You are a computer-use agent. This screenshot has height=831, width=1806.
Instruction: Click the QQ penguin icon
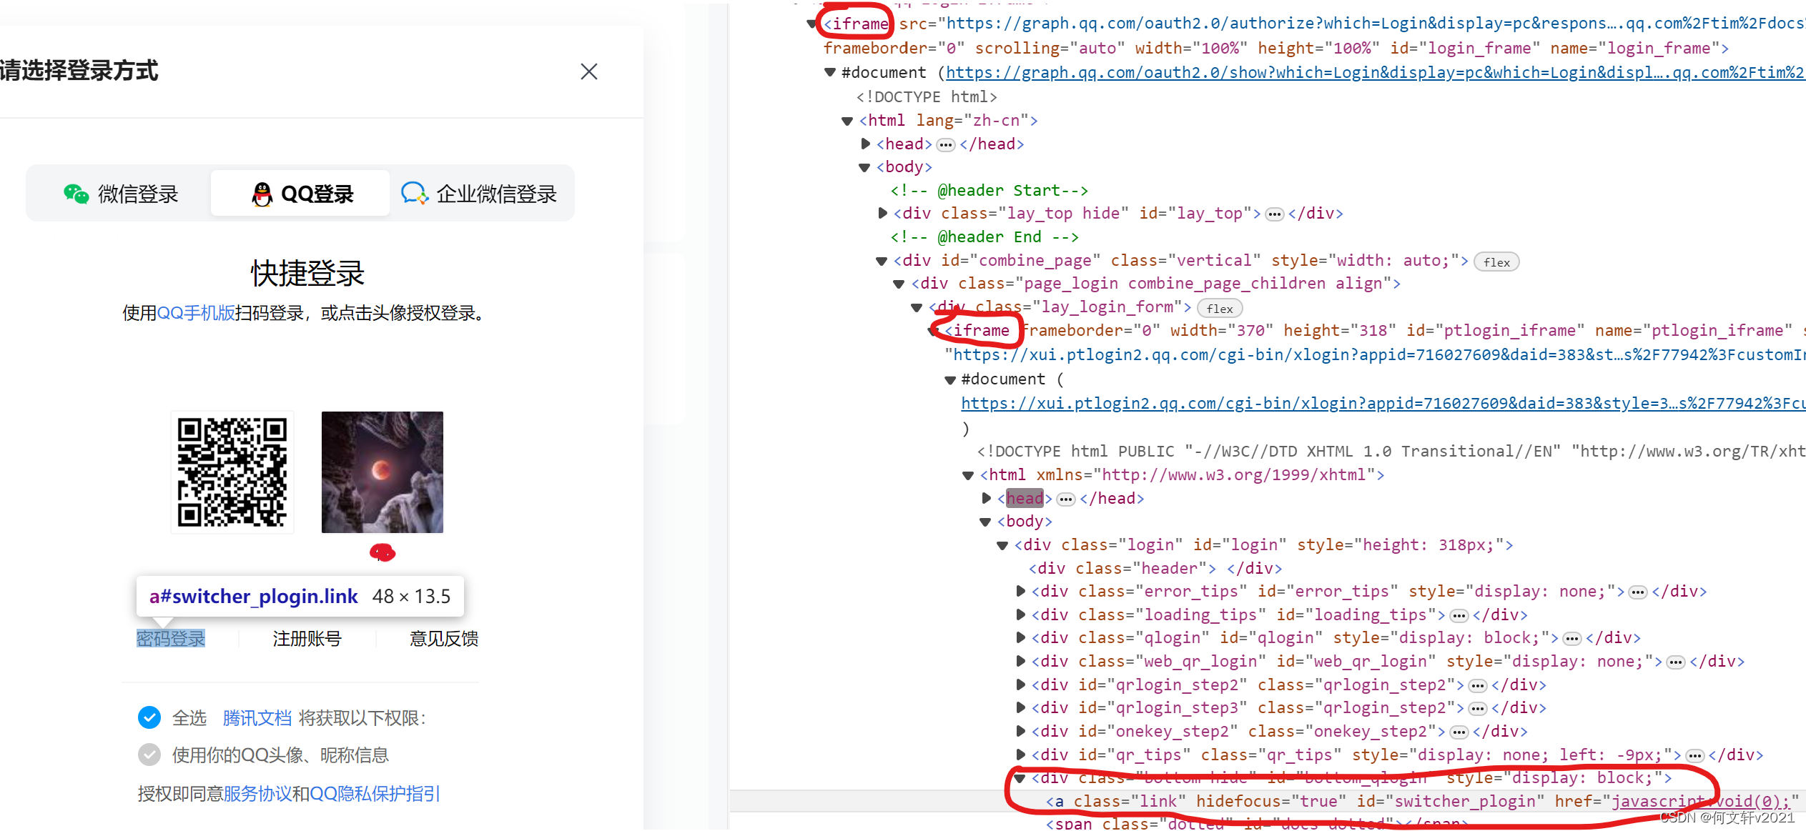pos(262,194)
